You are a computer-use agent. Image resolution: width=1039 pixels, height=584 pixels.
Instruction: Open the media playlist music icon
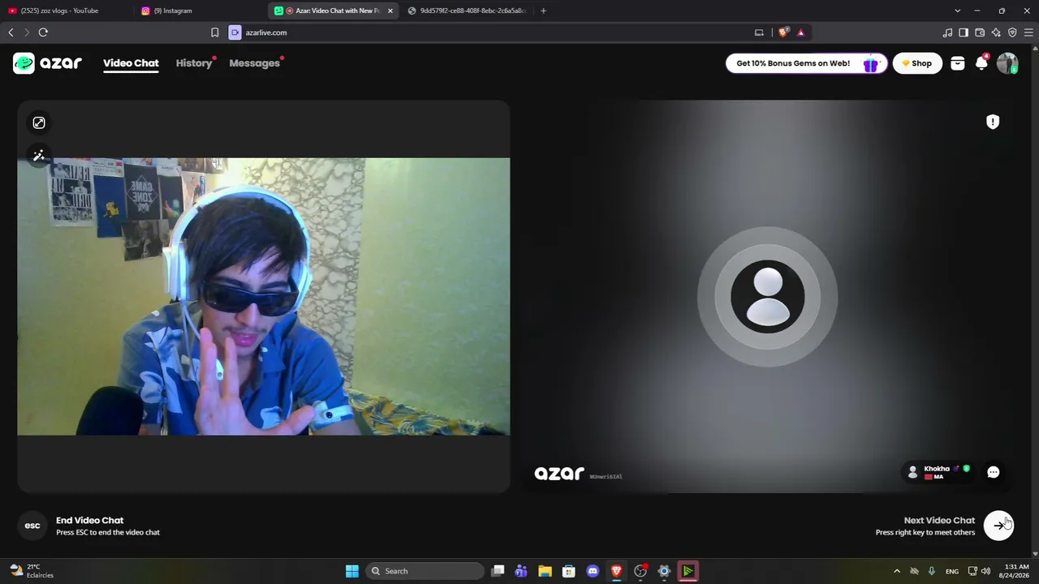947,32
